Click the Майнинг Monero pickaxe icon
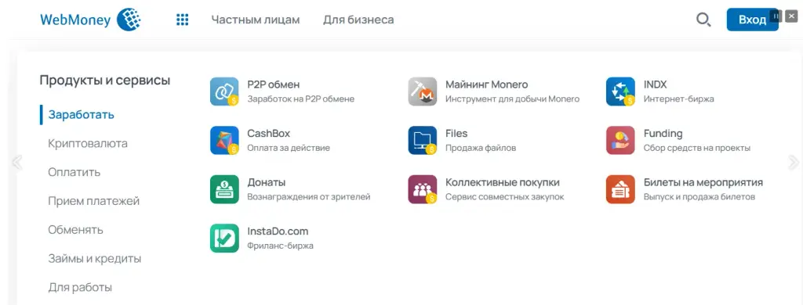 coord(423,91)
